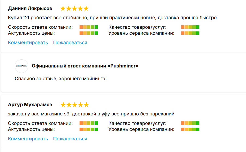Click the five-star rating next to Даниил Лякрысов

click(x=75, y=9)
